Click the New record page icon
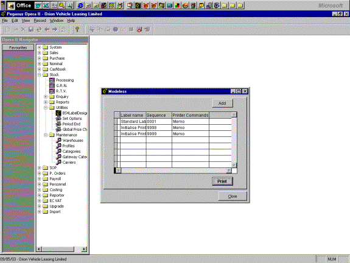Image resolution: width=350 pixels, height=263 pixels. pos(7,29)
